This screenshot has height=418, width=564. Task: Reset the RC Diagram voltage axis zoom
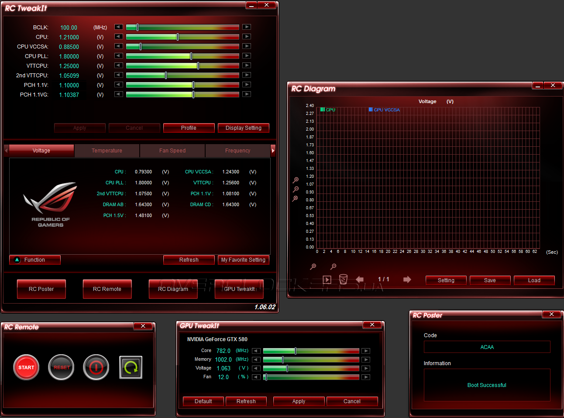(296, 199)
